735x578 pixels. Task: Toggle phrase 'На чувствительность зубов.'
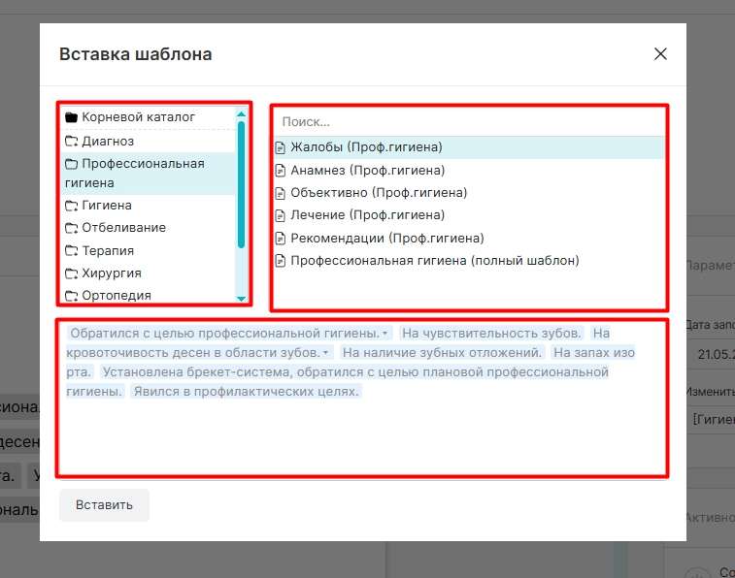coord(491,334)
